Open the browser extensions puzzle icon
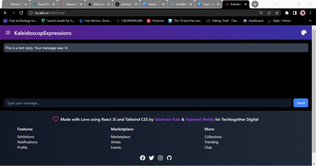The width and height of the screenshot is (316, 166). coord(287,13)
